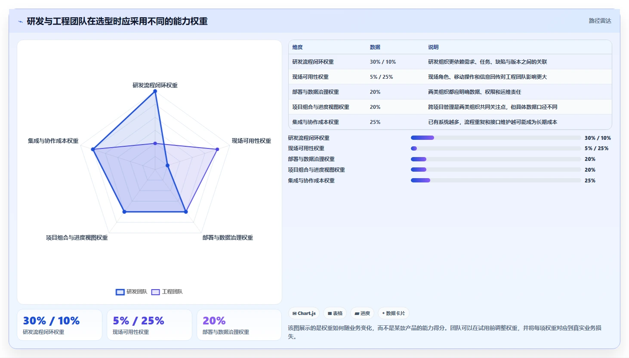Click the icon before the page title

[x=20, y=22]
